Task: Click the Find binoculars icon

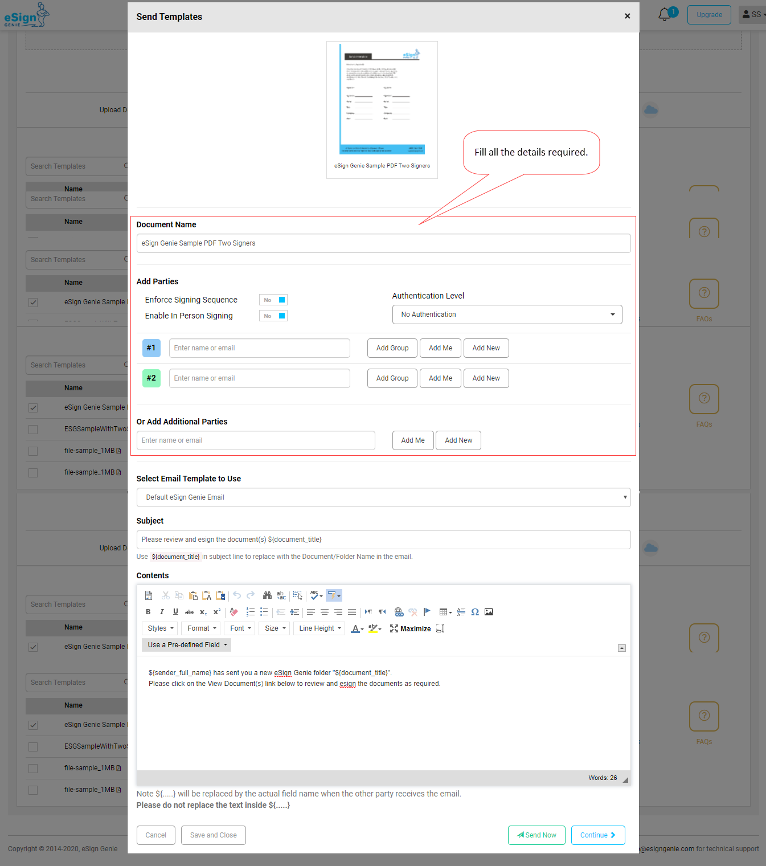Action: tap(267, 595)
